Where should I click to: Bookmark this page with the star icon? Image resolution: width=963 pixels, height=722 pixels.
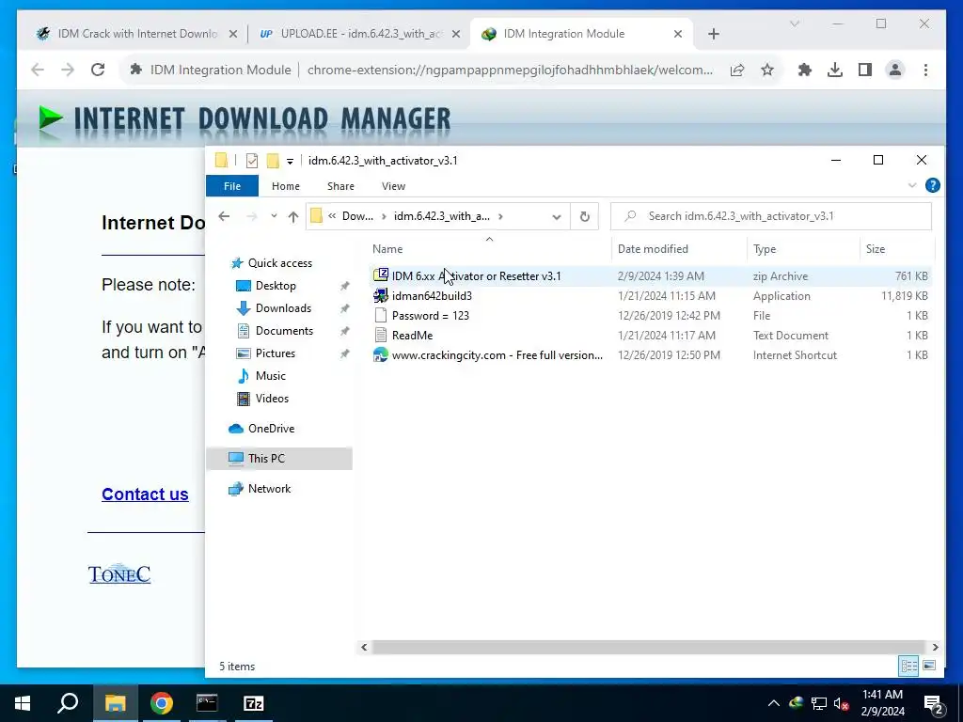point(767,70)
